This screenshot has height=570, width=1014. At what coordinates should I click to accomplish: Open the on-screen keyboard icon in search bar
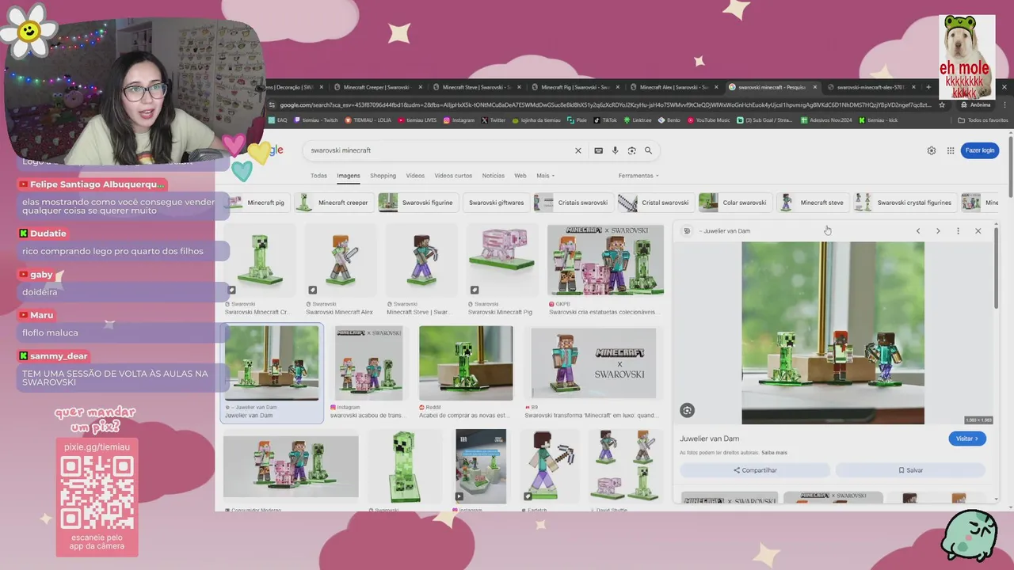click(598, 150)
